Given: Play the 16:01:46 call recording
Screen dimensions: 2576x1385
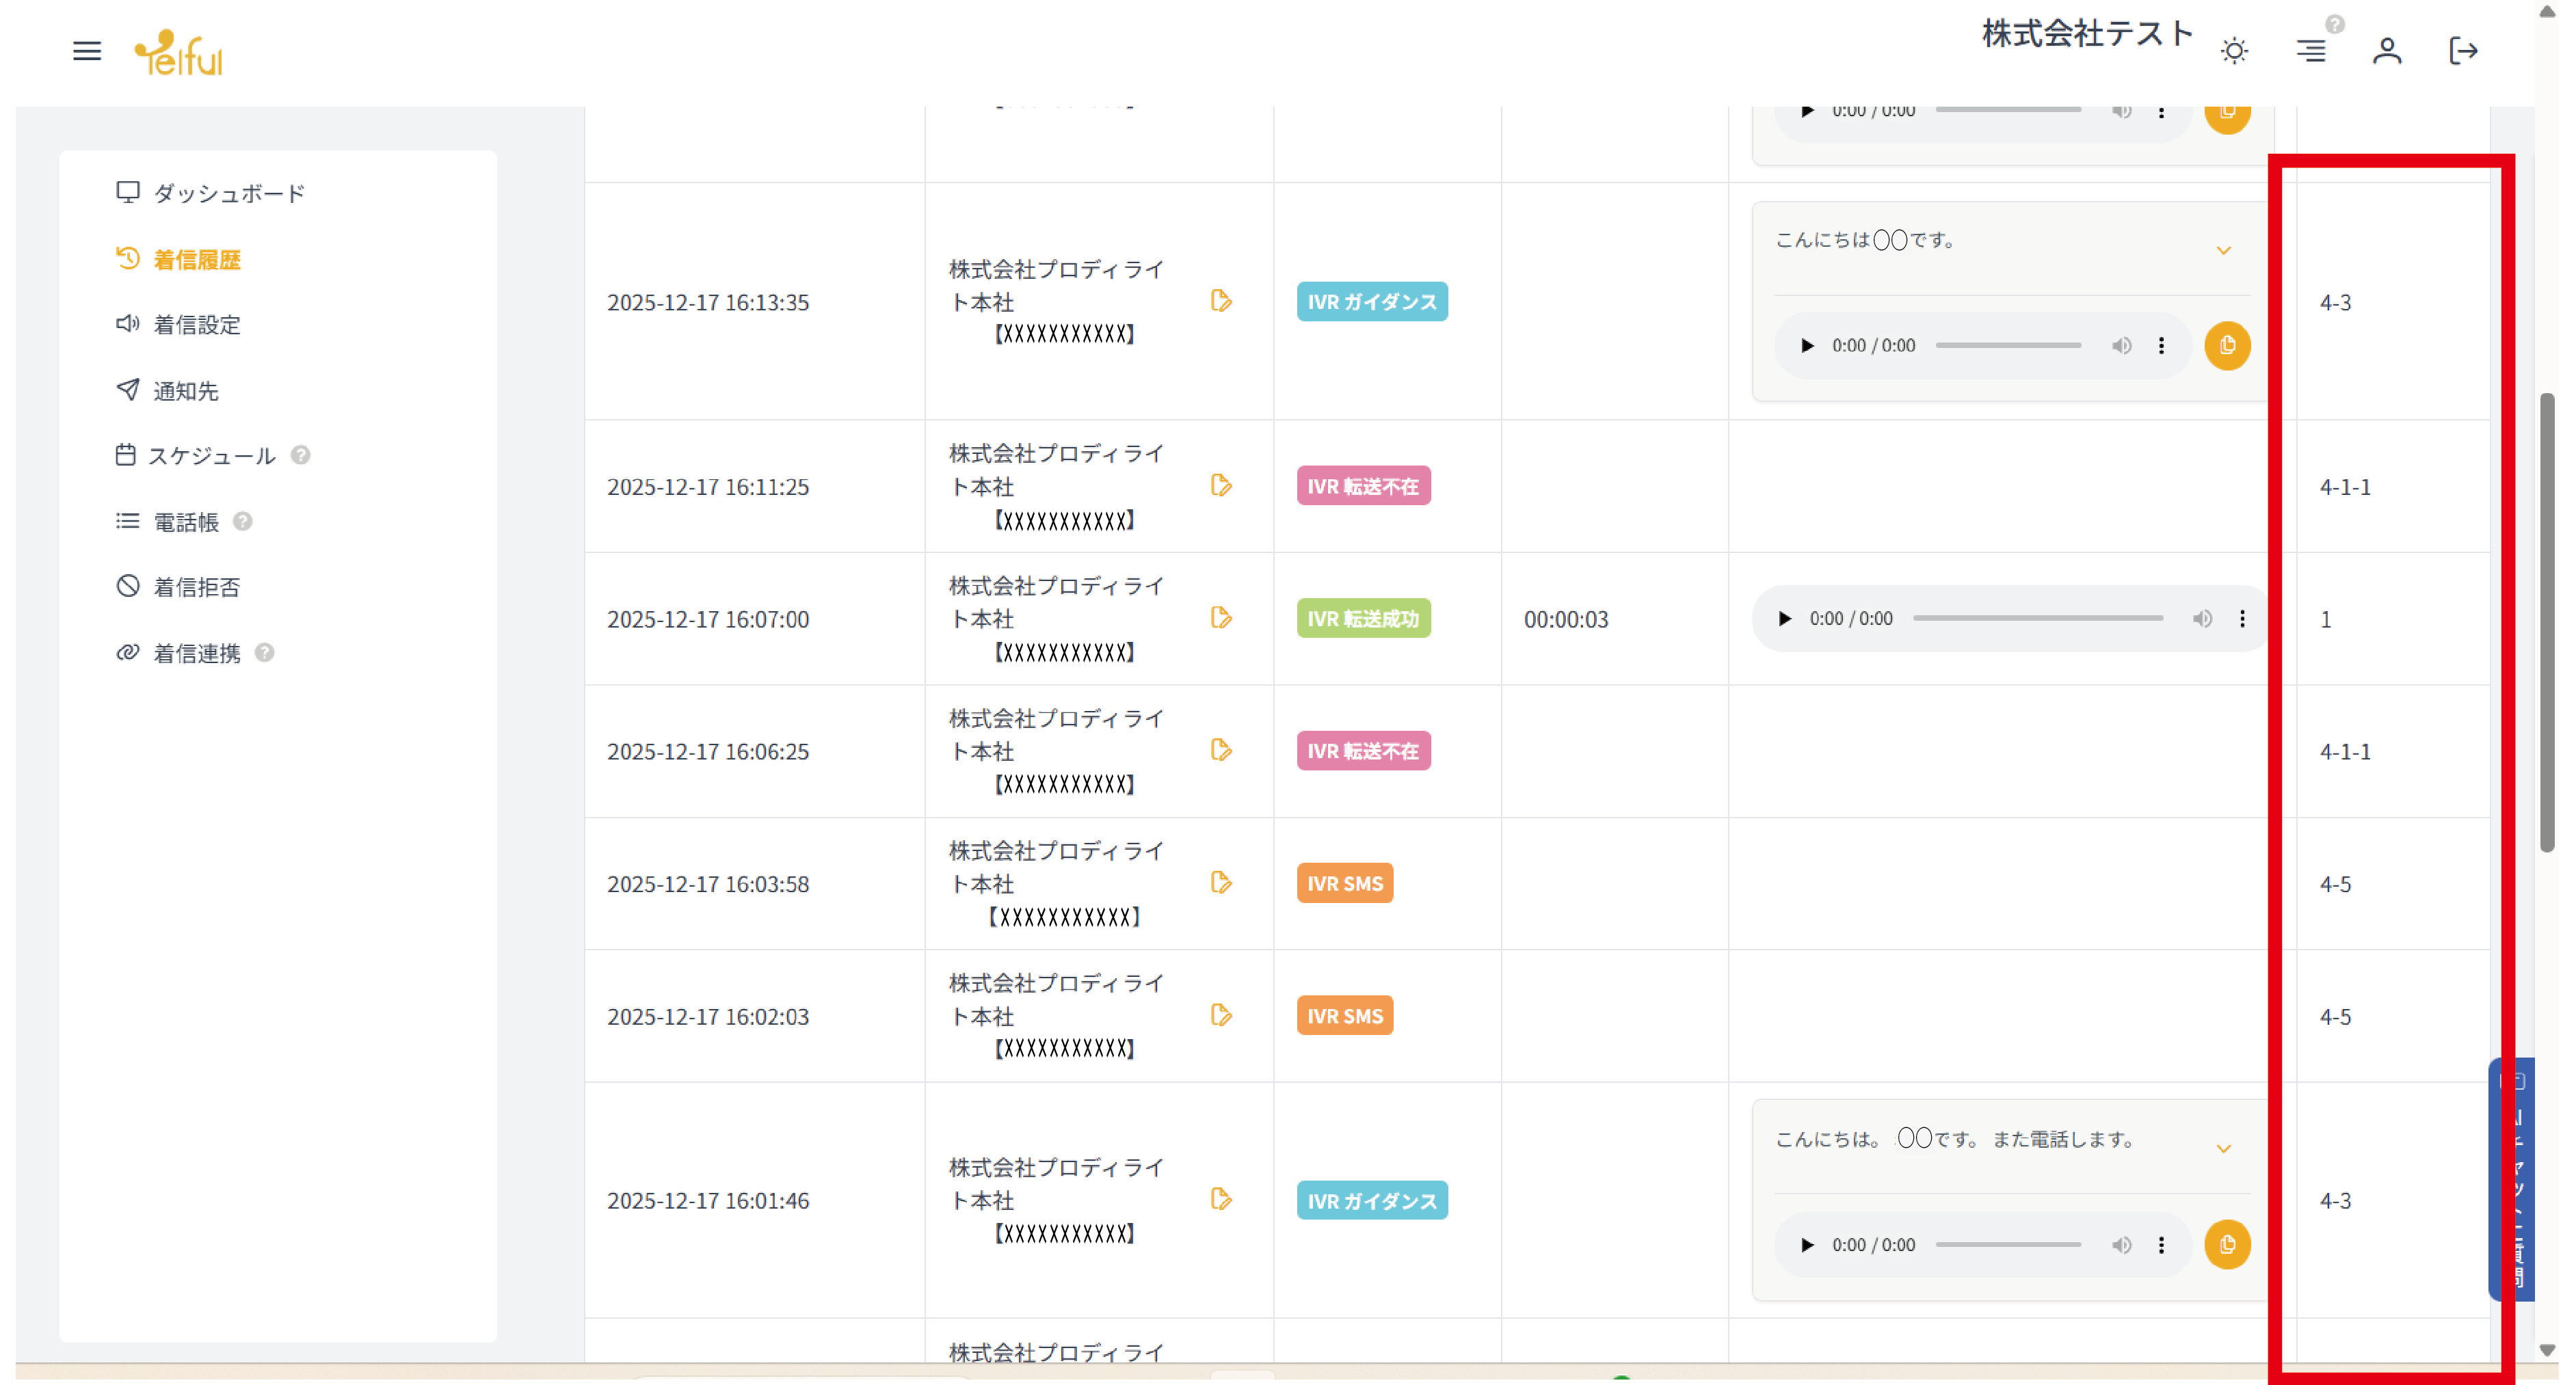Looking at the screenshot, I should tap(1806, 1245).
